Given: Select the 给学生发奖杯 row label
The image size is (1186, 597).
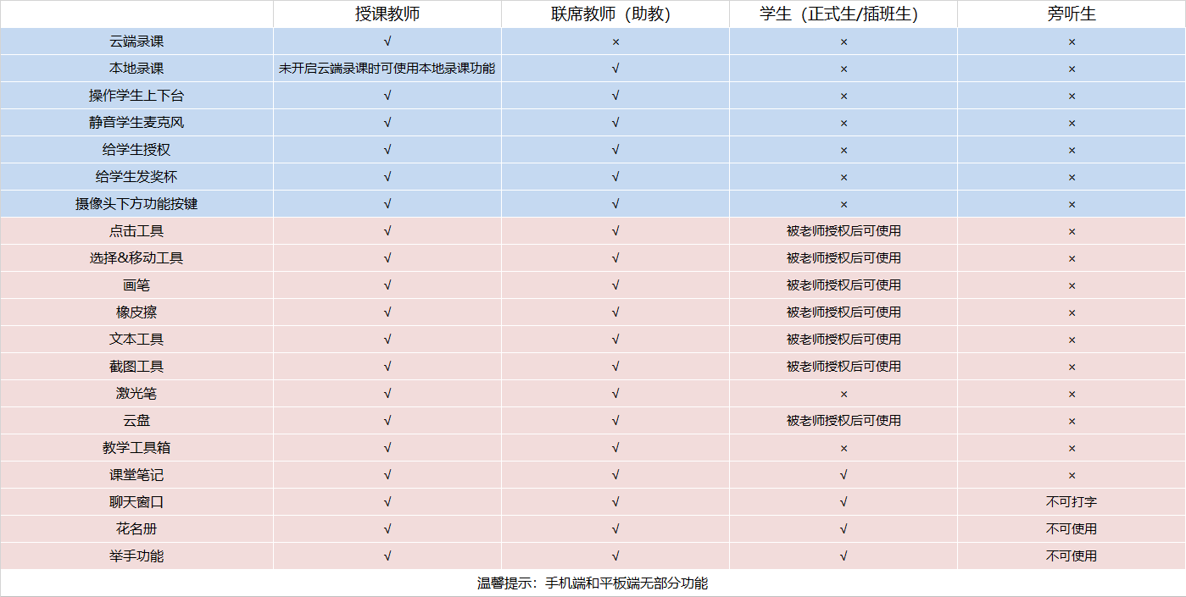Looking at the screenshot, I should 136,177.
